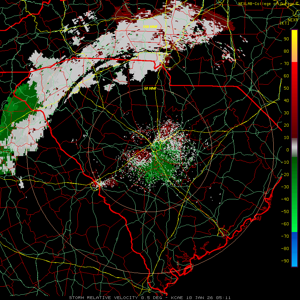Click the 50 NMI range ring label
Screen dimensions: 300x300
150,88
